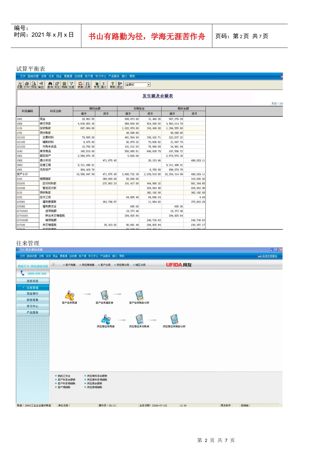This screenshot has height=471, width=333.
Task: Click the 帮助 help toolbar icon
Action: (113, 85)
